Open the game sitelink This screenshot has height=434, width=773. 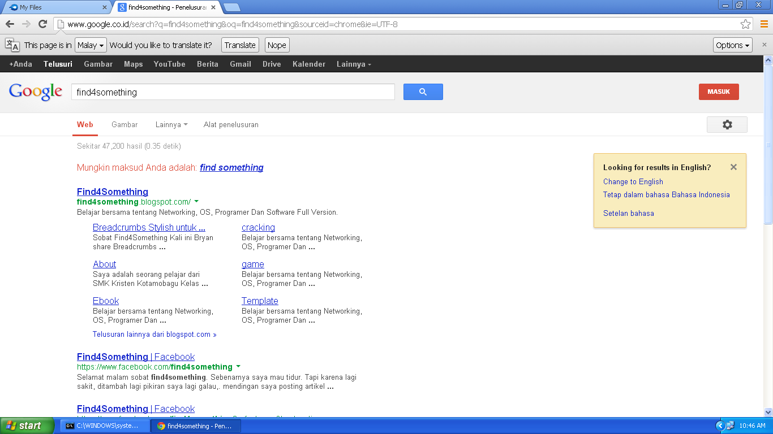click(x=253, y=264)
